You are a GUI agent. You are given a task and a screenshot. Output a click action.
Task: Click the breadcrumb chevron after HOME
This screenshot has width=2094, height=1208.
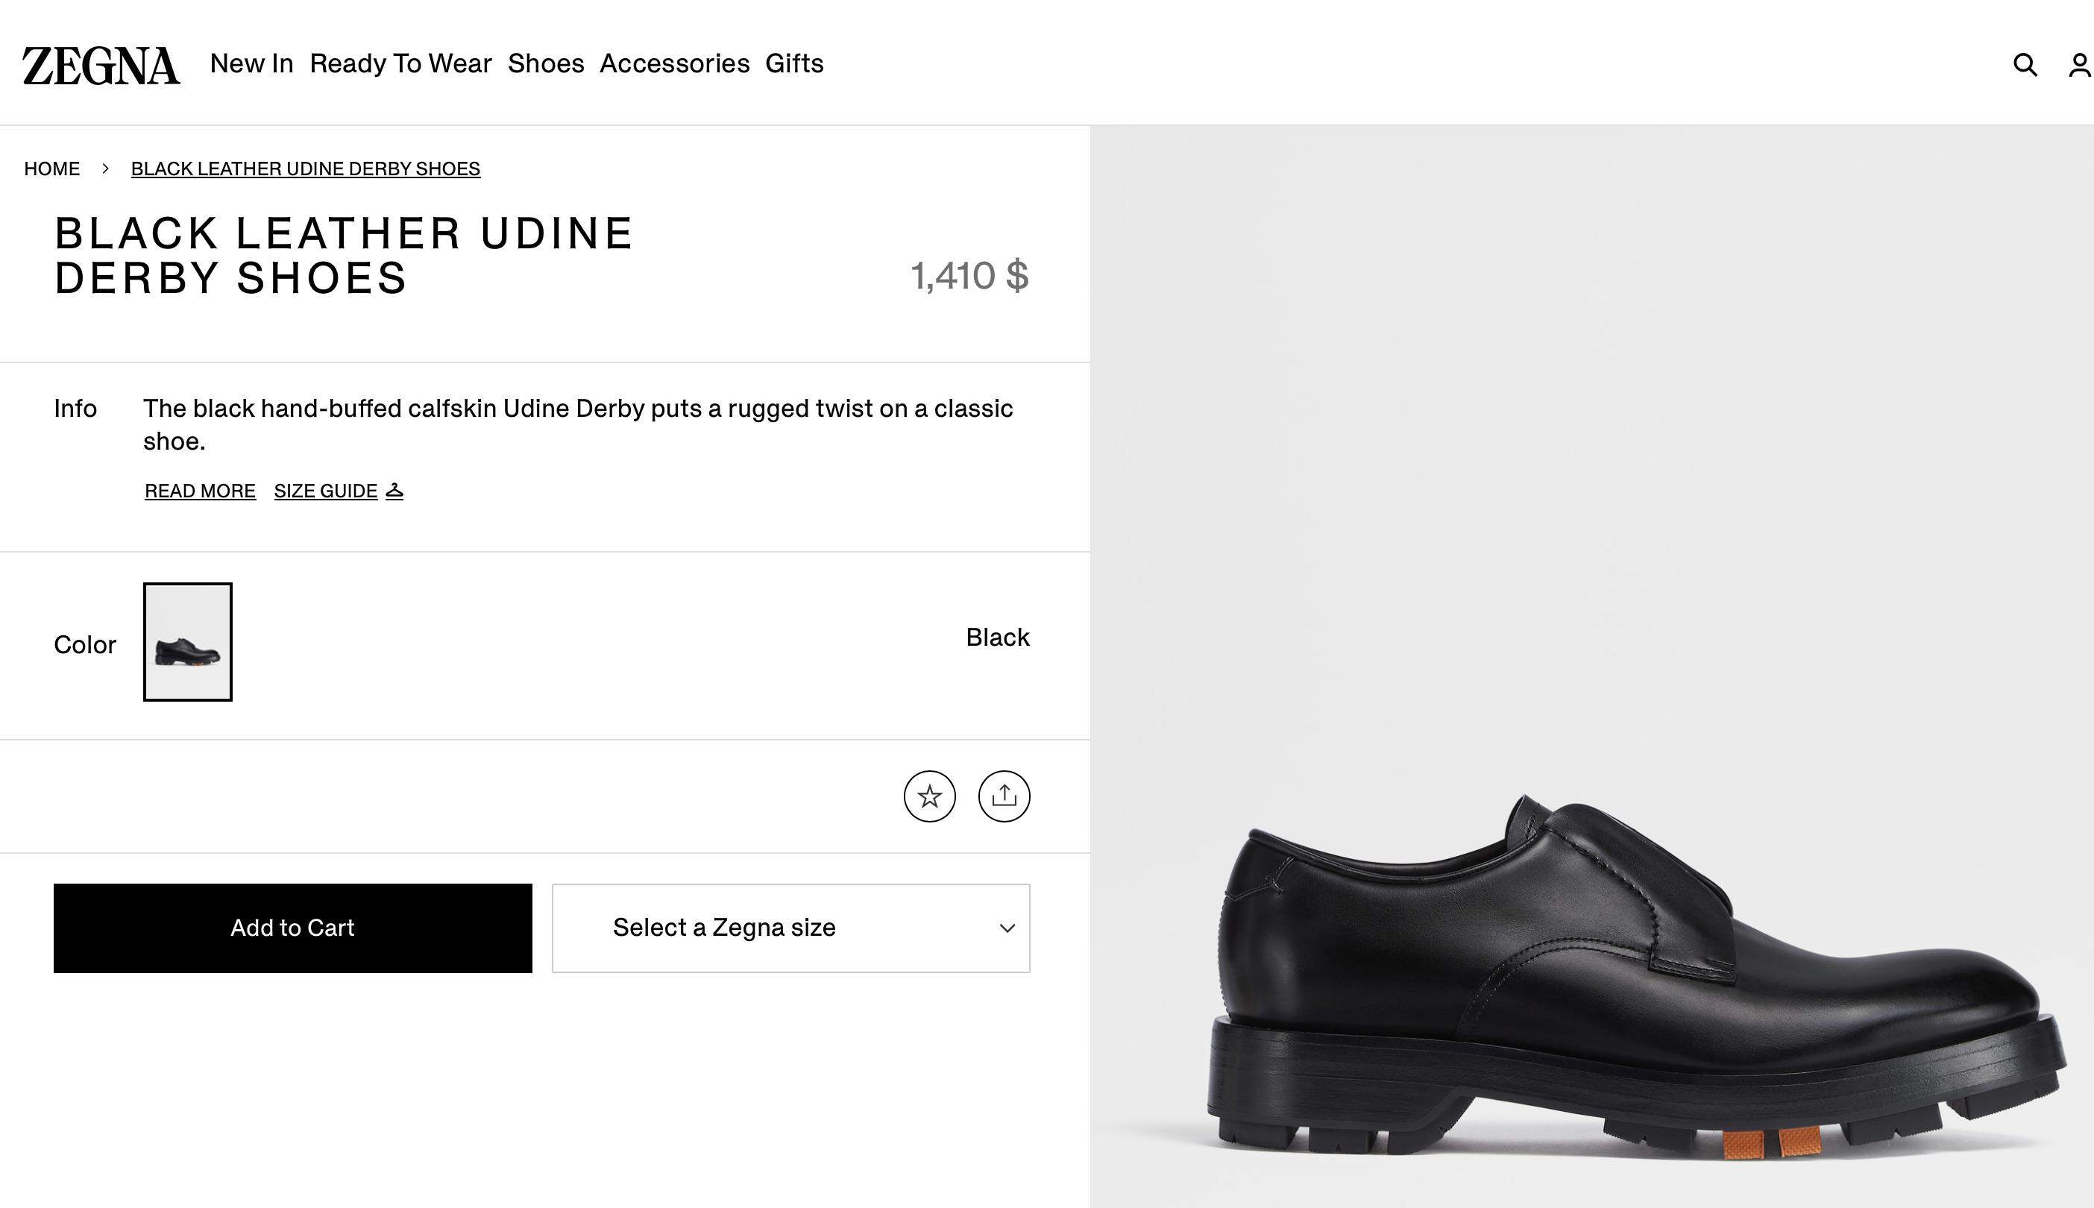click(x=104, y=169)
